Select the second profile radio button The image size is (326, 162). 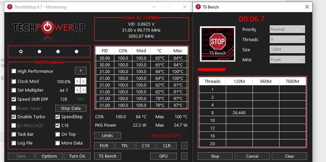pyautogui.click(x=39, y=52)
